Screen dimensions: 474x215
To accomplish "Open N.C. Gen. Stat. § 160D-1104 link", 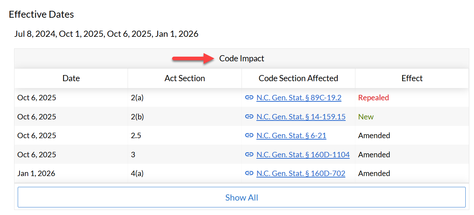I will 303,154.
